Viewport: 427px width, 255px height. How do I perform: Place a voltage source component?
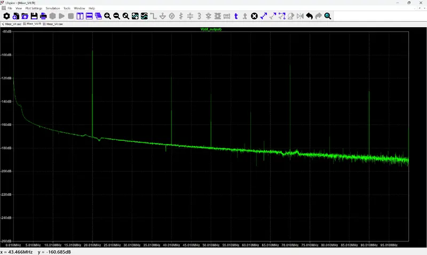[x=172, y=16]
